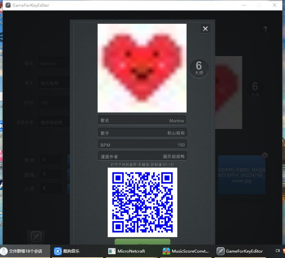The image size is (285, 258).
Task: Click GameForKeyEditor taskbar button
Action: click(x=240, y=251)
